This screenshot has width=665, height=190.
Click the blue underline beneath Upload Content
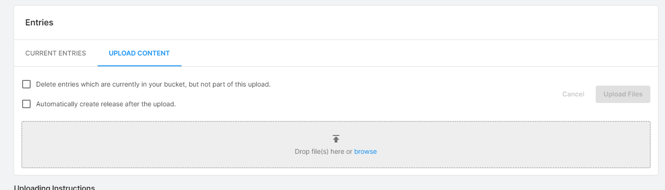(139, 66)
